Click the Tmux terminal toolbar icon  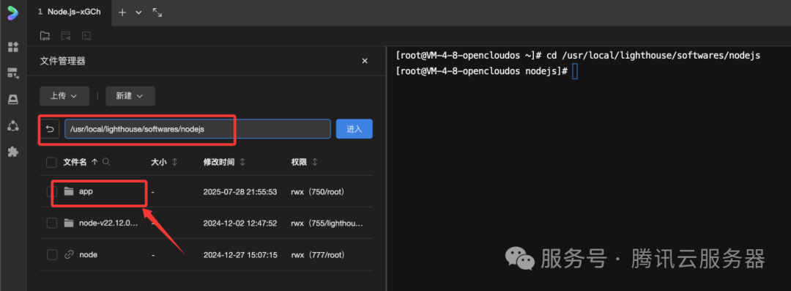coord(86,36)
